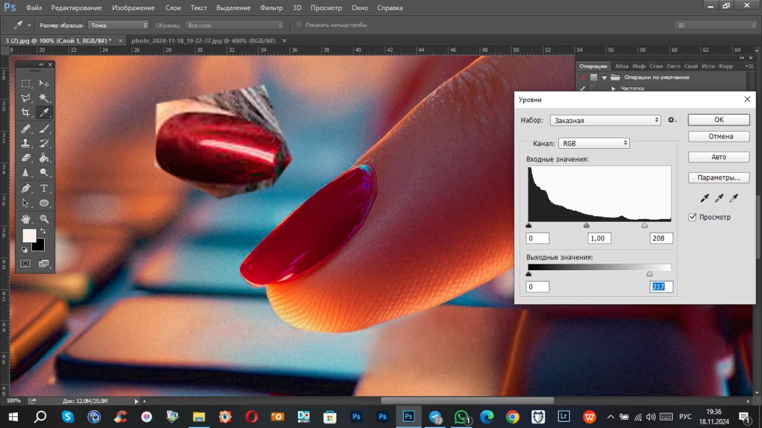Image resolution: width=762 pixels, height=428 pixels.
Task: Select the Horizontal Type tool
Action: [x=44, y=188]
